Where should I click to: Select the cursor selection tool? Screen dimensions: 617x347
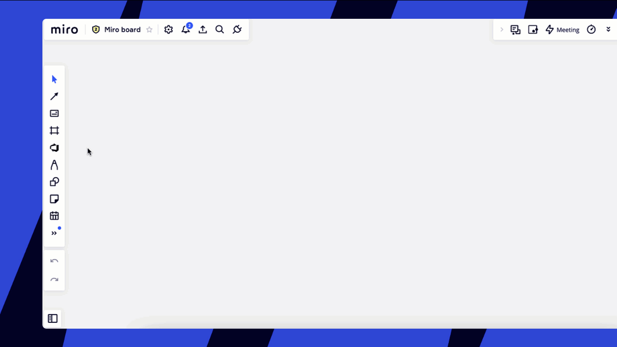pyautogui.click(x=54, y=80)
